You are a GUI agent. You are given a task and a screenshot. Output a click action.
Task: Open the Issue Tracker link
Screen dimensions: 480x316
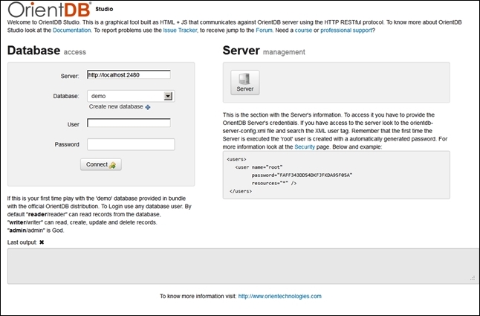[180, 30]
